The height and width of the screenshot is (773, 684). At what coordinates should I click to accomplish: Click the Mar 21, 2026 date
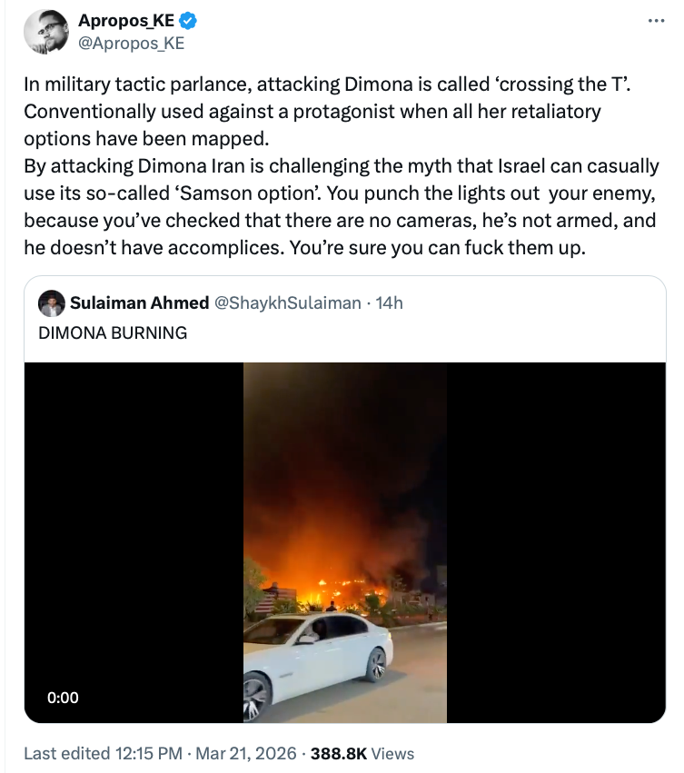245,753
